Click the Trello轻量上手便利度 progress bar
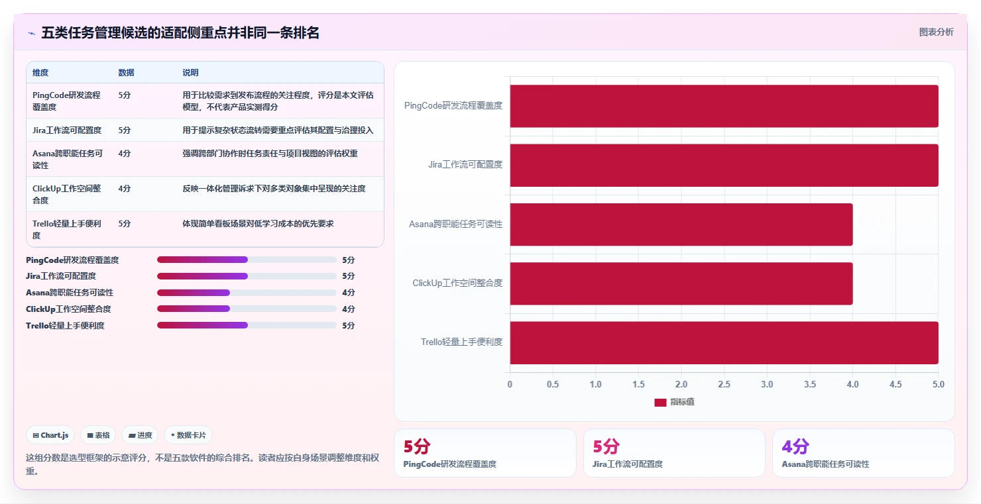 pos(247,325)
